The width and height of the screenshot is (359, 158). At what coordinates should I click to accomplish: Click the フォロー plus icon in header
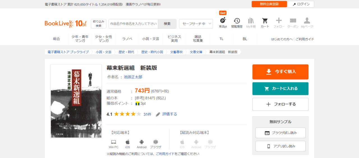(279, 21)
